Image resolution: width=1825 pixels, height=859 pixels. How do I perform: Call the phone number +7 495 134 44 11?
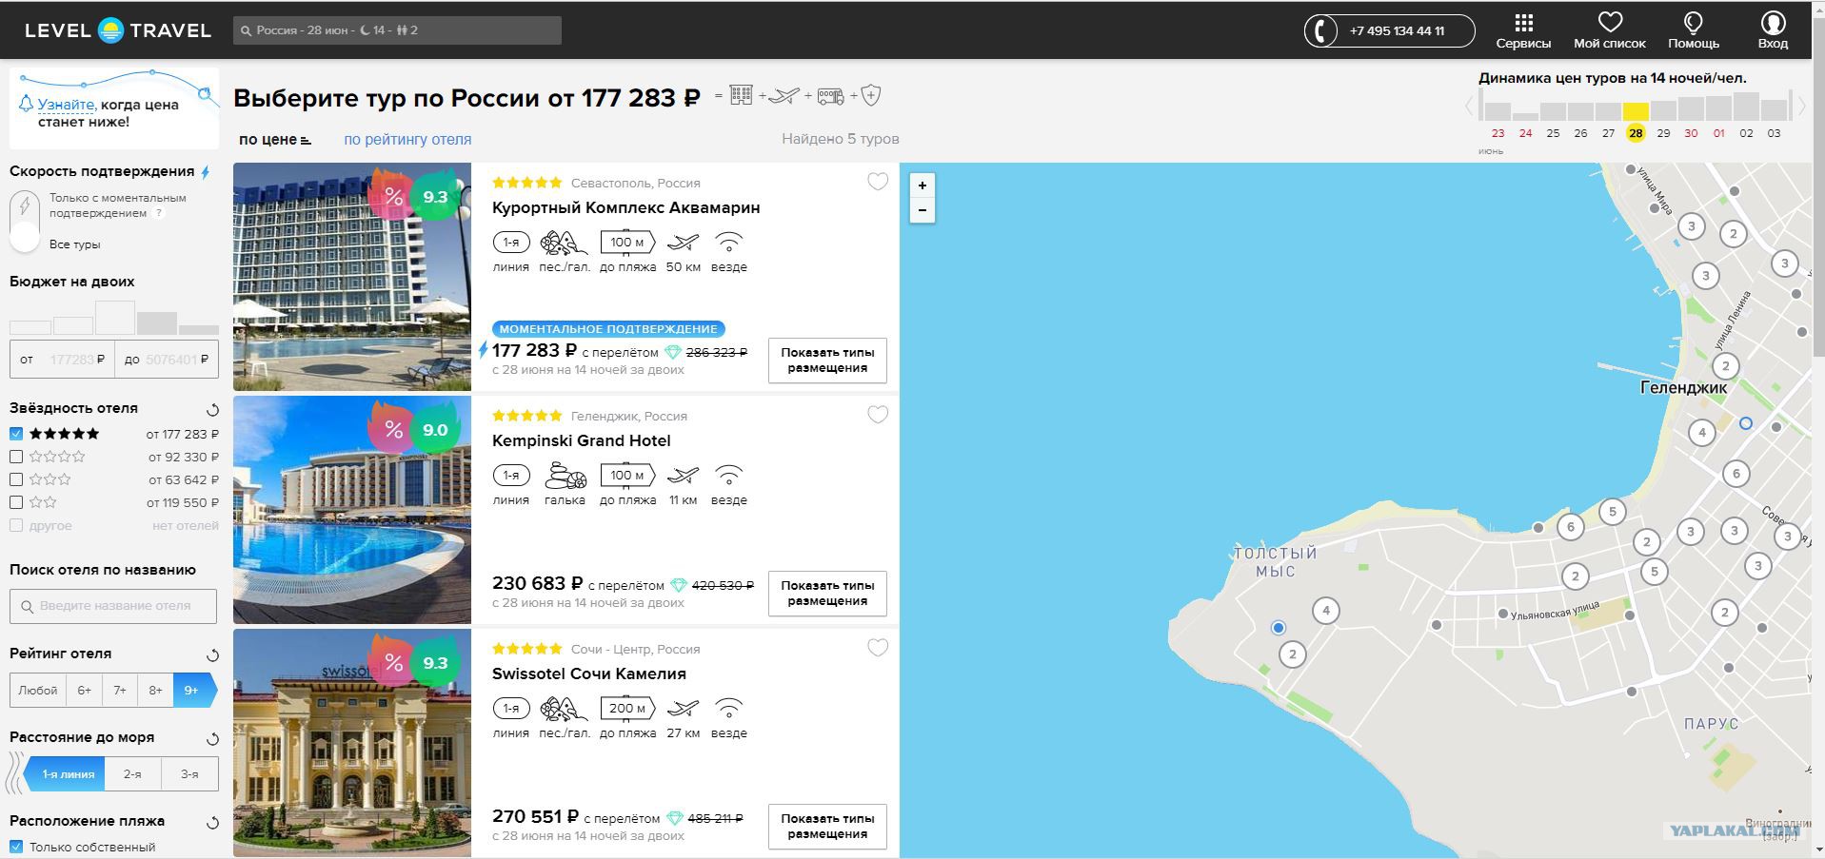1390,30
